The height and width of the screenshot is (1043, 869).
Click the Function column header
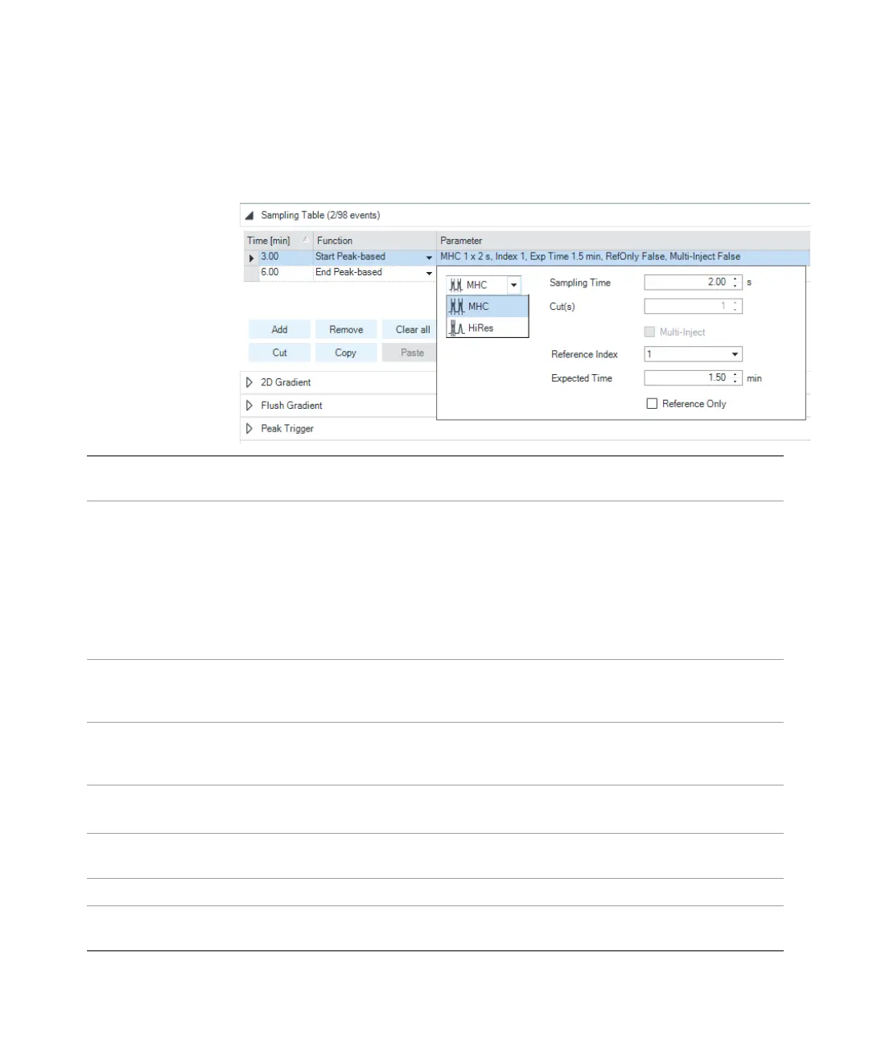[x=374, y=241]
